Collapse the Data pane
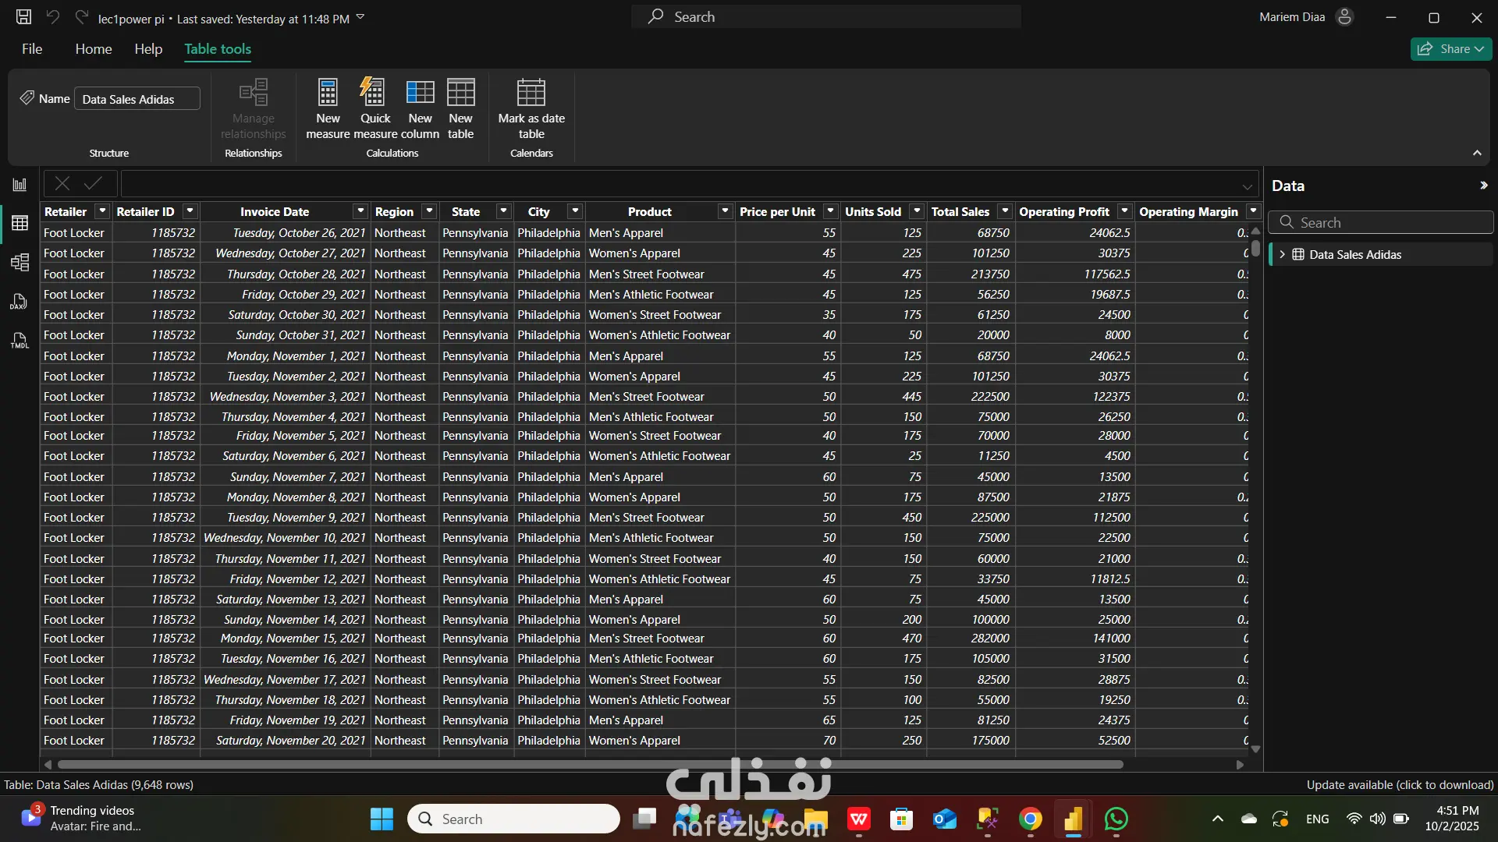Viewport: 1498px width, 842px height. tap(1483, 186)
